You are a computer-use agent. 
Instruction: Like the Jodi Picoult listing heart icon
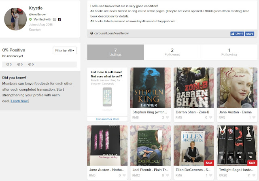pos(167,175)
